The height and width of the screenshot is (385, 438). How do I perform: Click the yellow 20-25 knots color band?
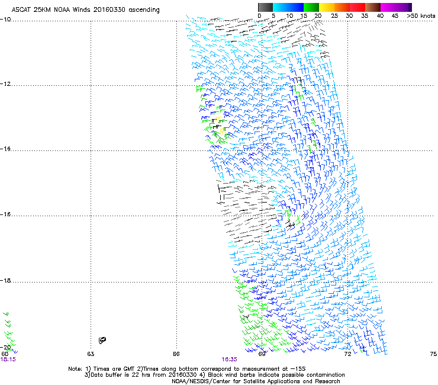327,7
